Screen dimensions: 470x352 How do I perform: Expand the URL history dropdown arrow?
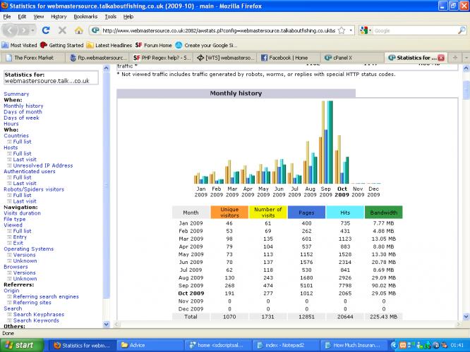(x=351, y=30)
